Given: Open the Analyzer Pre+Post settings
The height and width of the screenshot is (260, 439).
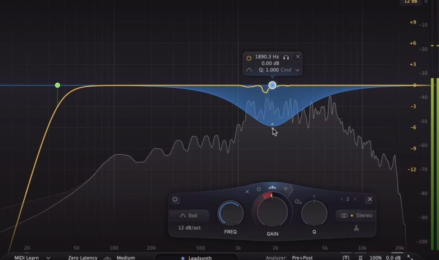Looking at the screenshot, I should [x=304, y=257].
